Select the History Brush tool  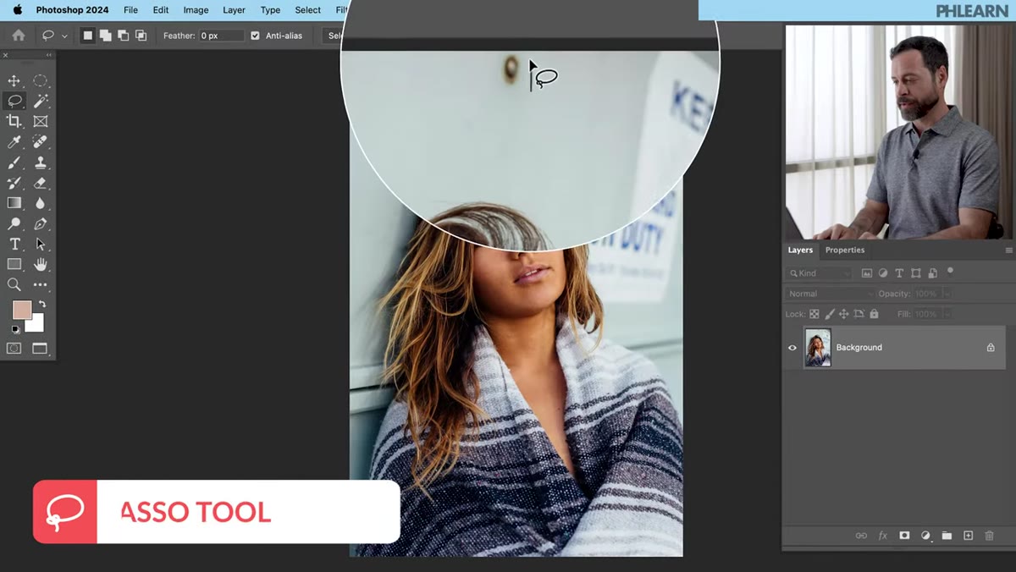pyautogui.click(x=14, y=183)
